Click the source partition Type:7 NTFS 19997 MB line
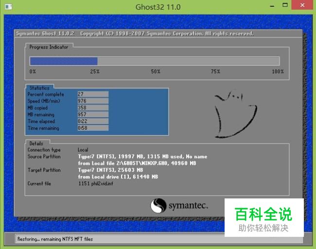 tap(142, 157)
